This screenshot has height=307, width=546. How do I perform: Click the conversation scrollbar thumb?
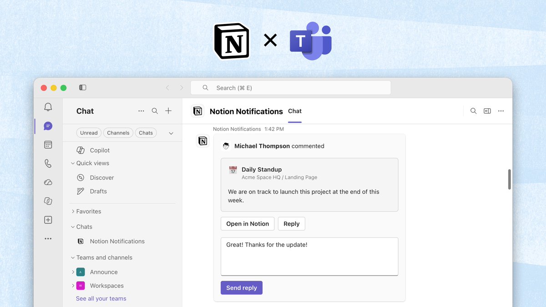pyautogui.click(x=509, y=179)
